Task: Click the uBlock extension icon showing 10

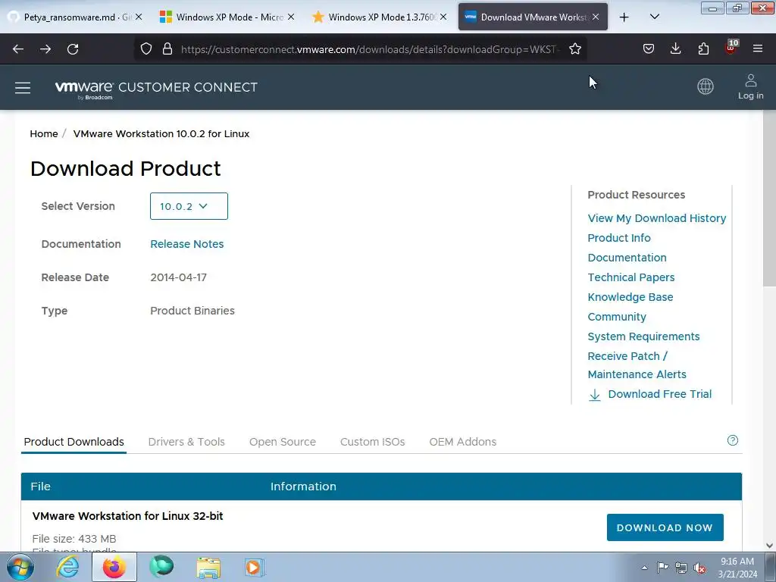Action: coord(731,48)
